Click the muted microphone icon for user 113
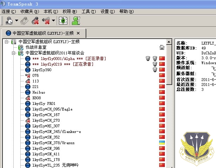This screenshot has height=168, width=216. tap(28, 81)
